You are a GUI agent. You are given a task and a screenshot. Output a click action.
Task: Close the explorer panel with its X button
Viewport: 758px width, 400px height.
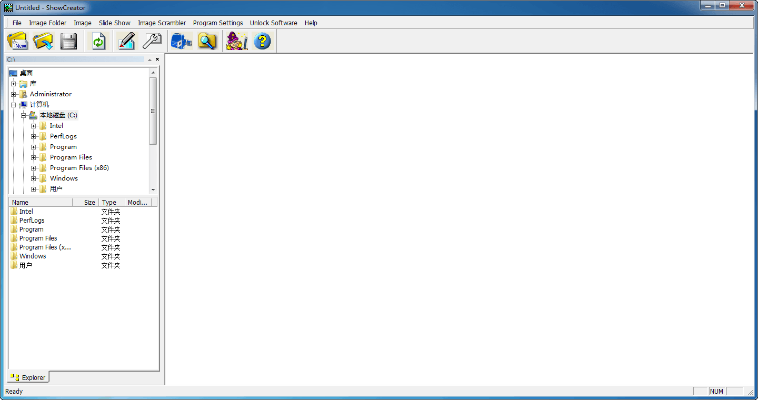click(x=157, y=59)
